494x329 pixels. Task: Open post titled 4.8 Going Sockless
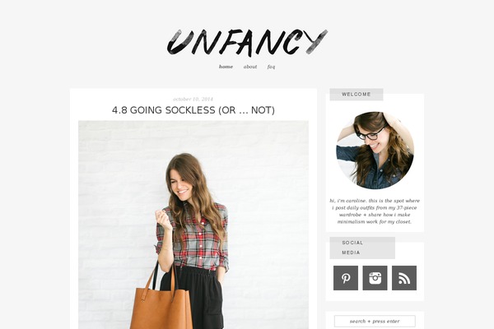(193, 110)
